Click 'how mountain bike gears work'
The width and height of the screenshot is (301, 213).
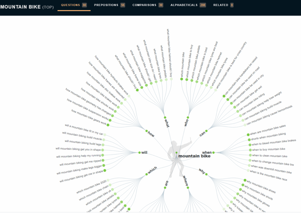coord(89,117)
